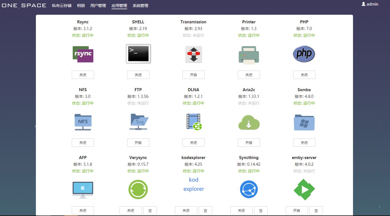Click the emby-server green play icon
The height and width of the screenshot is (216, 390).
tap(304, 190)
